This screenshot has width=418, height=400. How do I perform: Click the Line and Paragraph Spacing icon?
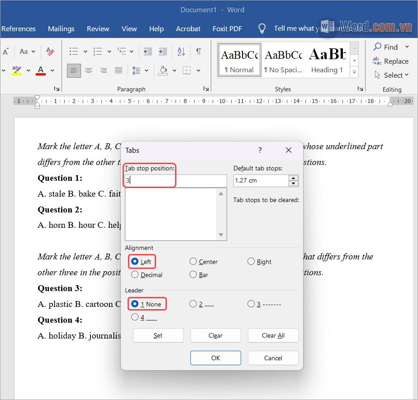(137, 71)
